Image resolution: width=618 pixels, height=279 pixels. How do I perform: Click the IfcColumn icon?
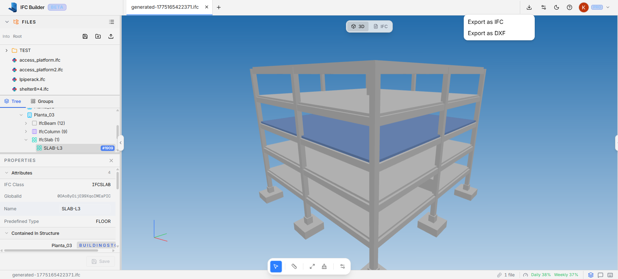point(35,132)
